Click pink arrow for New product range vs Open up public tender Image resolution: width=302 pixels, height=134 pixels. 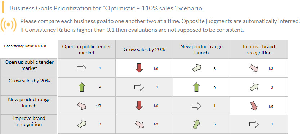click(82, 106)
